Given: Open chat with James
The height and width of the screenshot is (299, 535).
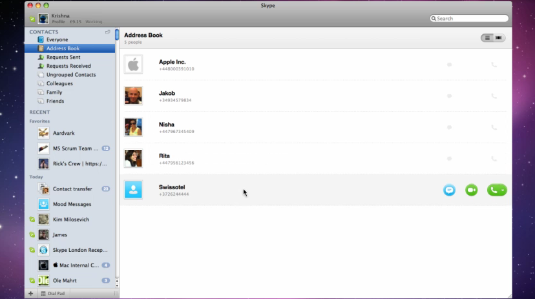Looking at the screenshot, I should [x=70, y=235].
